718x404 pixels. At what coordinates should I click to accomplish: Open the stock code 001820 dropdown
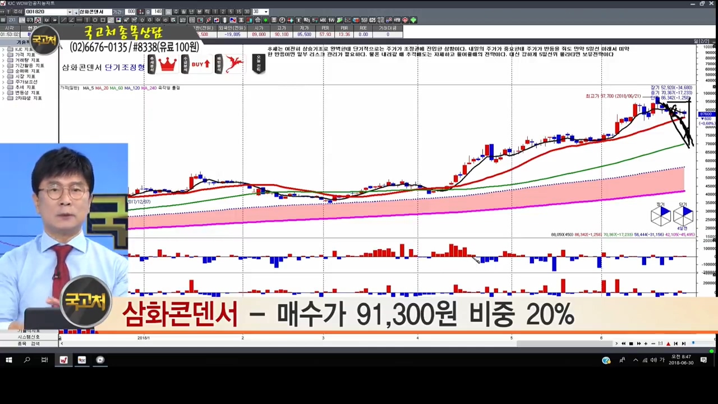click(x=70, y=12)
